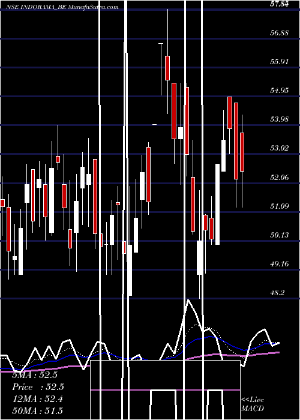The image size is (300, 420).
Task: Click the highest red candlestick near 55.91
Action: click(x=167, y=68)
